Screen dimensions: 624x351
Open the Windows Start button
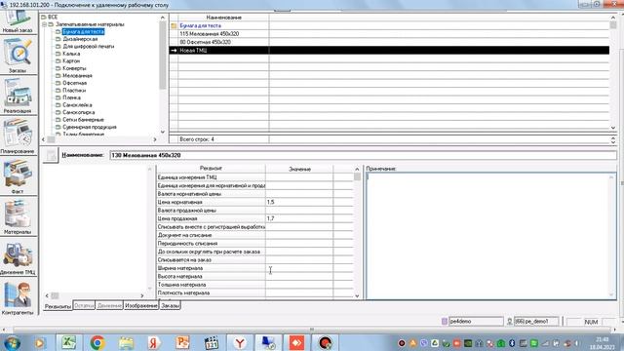(x=12, y=343)
